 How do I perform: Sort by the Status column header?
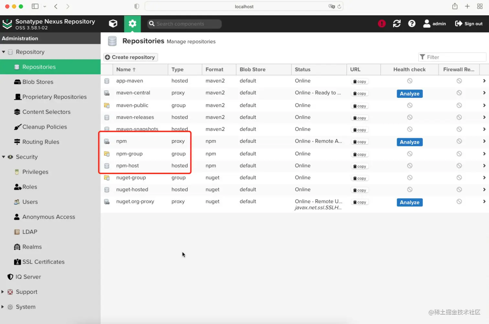coord(319,70)
